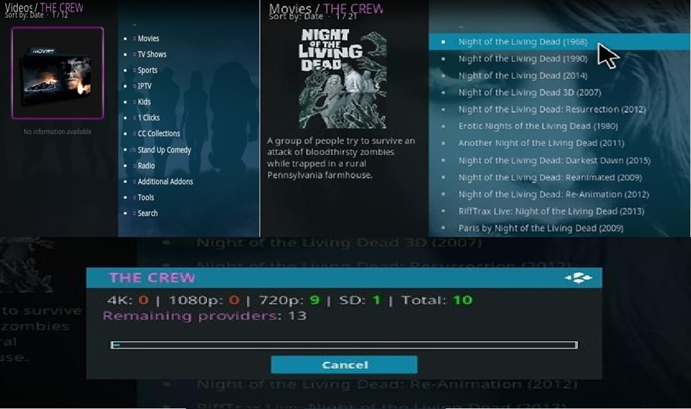Select the Sports category
This screenshot has height=409, width=691.
click(x=147, y=70)
